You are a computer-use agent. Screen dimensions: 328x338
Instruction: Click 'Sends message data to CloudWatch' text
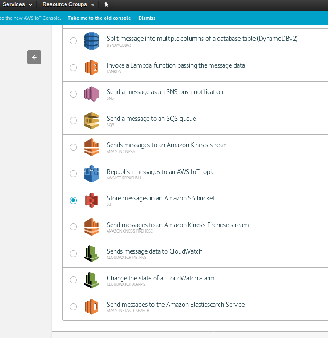[x=155, y=251]
